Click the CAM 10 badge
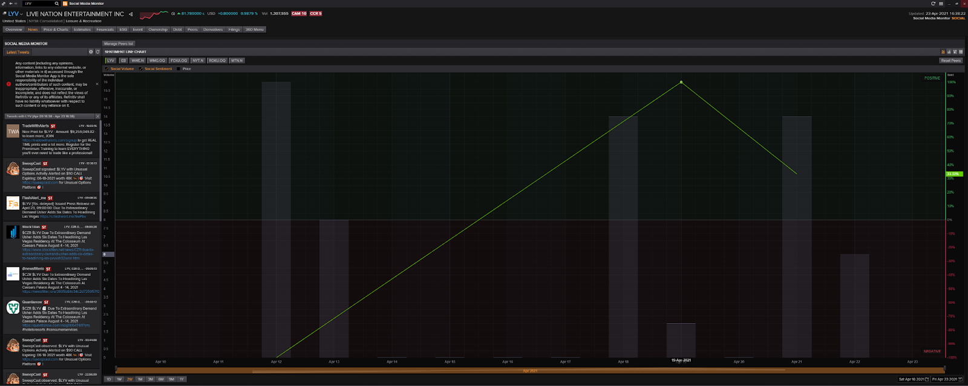Viewport: 968px width, 386px height. point(299,13)
